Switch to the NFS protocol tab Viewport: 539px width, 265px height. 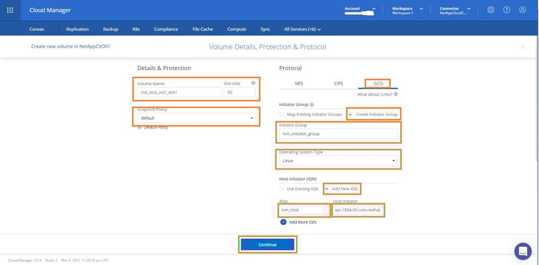[x=299, y=84]
